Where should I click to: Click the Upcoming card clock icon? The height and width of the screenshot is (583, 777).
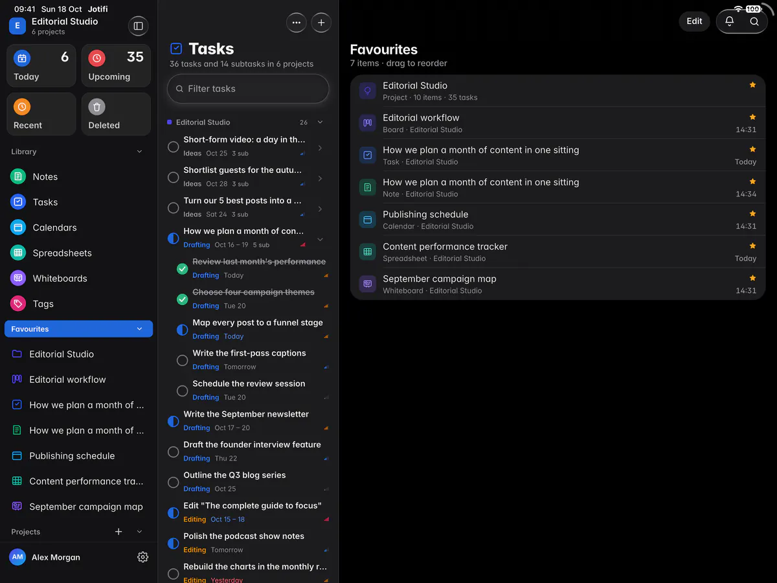(x=97, y=58)
